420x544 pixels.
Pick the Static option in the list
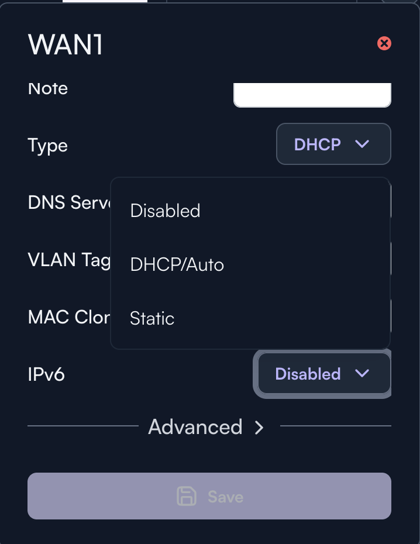152,319
